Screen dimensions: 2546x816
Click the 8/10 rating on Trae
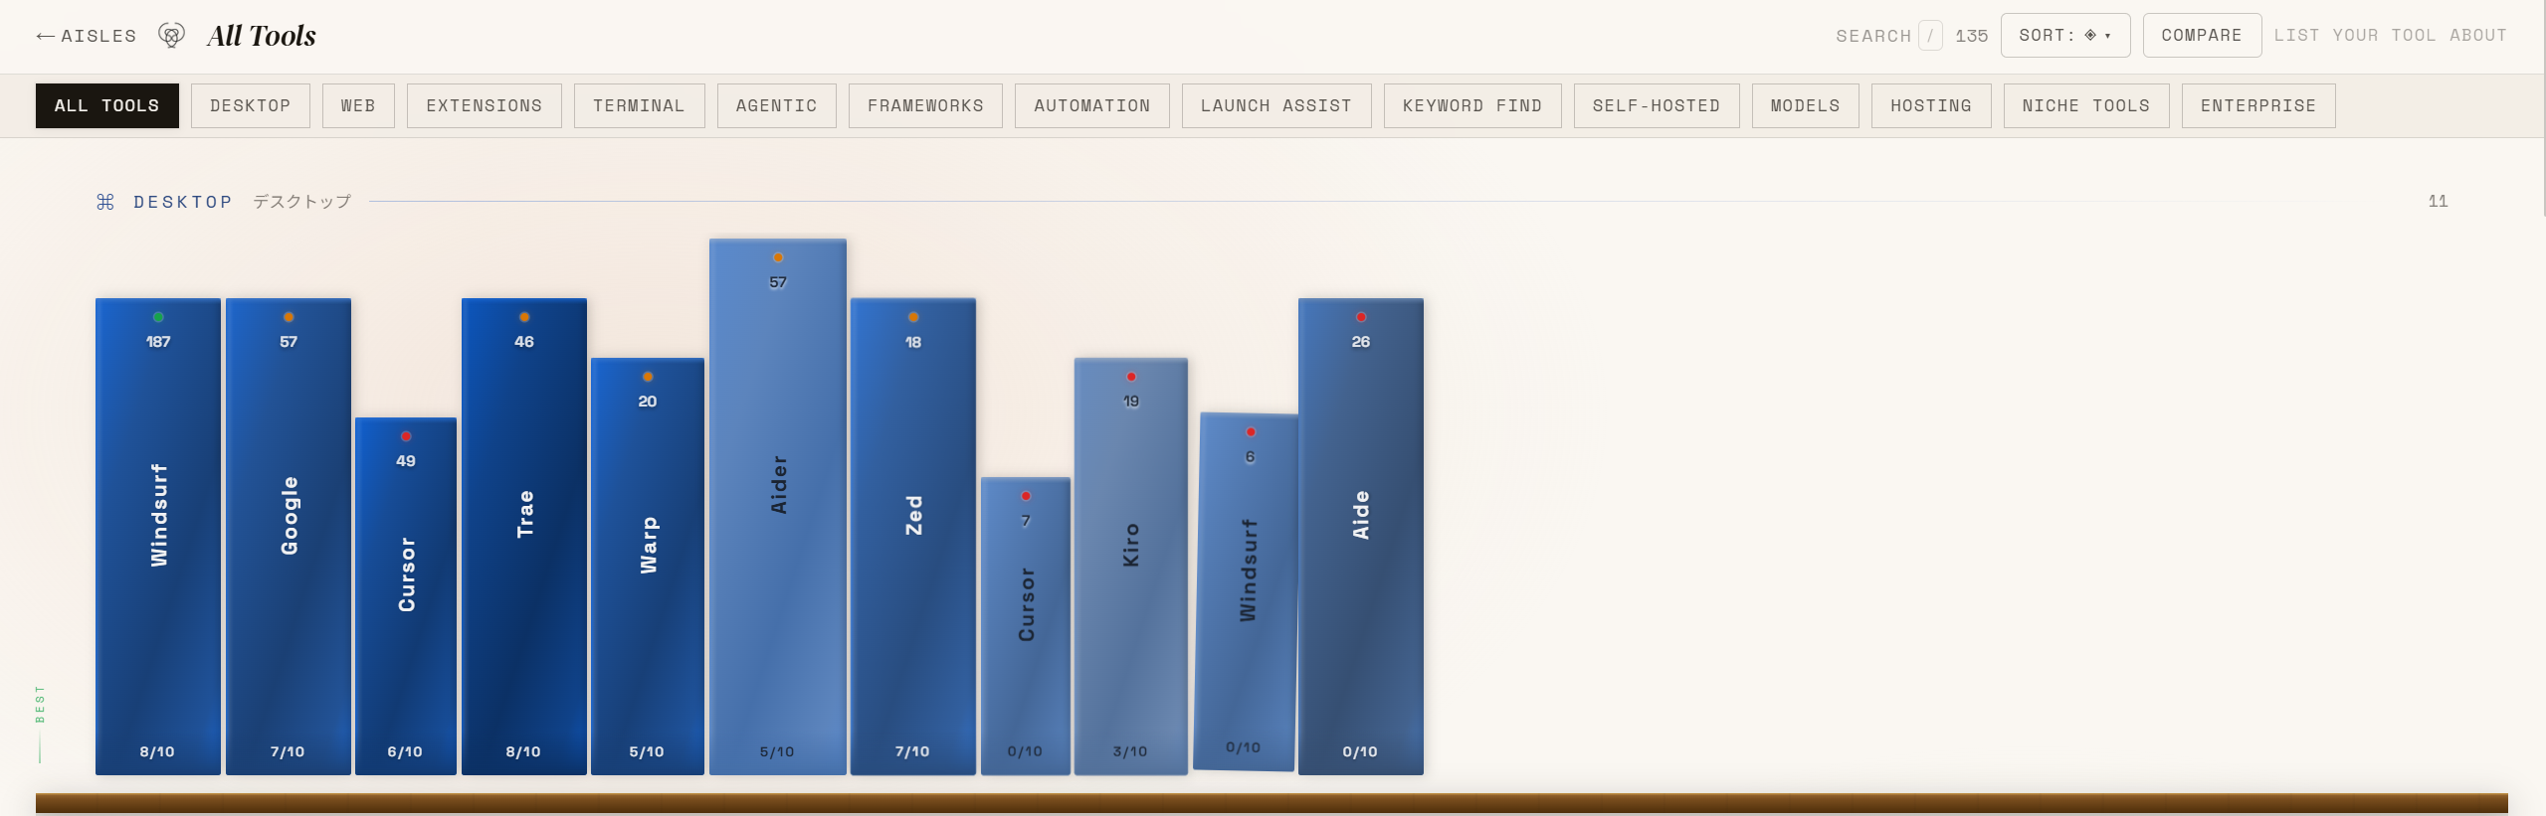[x=523, y=751]
